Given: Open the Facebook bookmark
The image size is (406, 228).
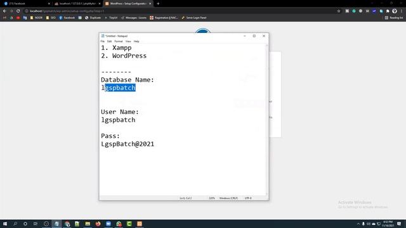Looking at the screenshot, I should pyautogui.click(x=67, y=18).
